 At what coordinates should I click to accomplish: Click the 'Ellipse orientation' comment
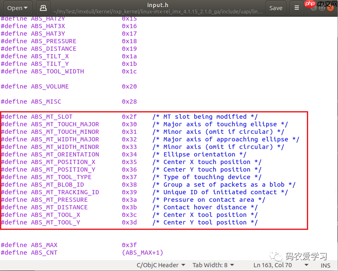(199, 154)
